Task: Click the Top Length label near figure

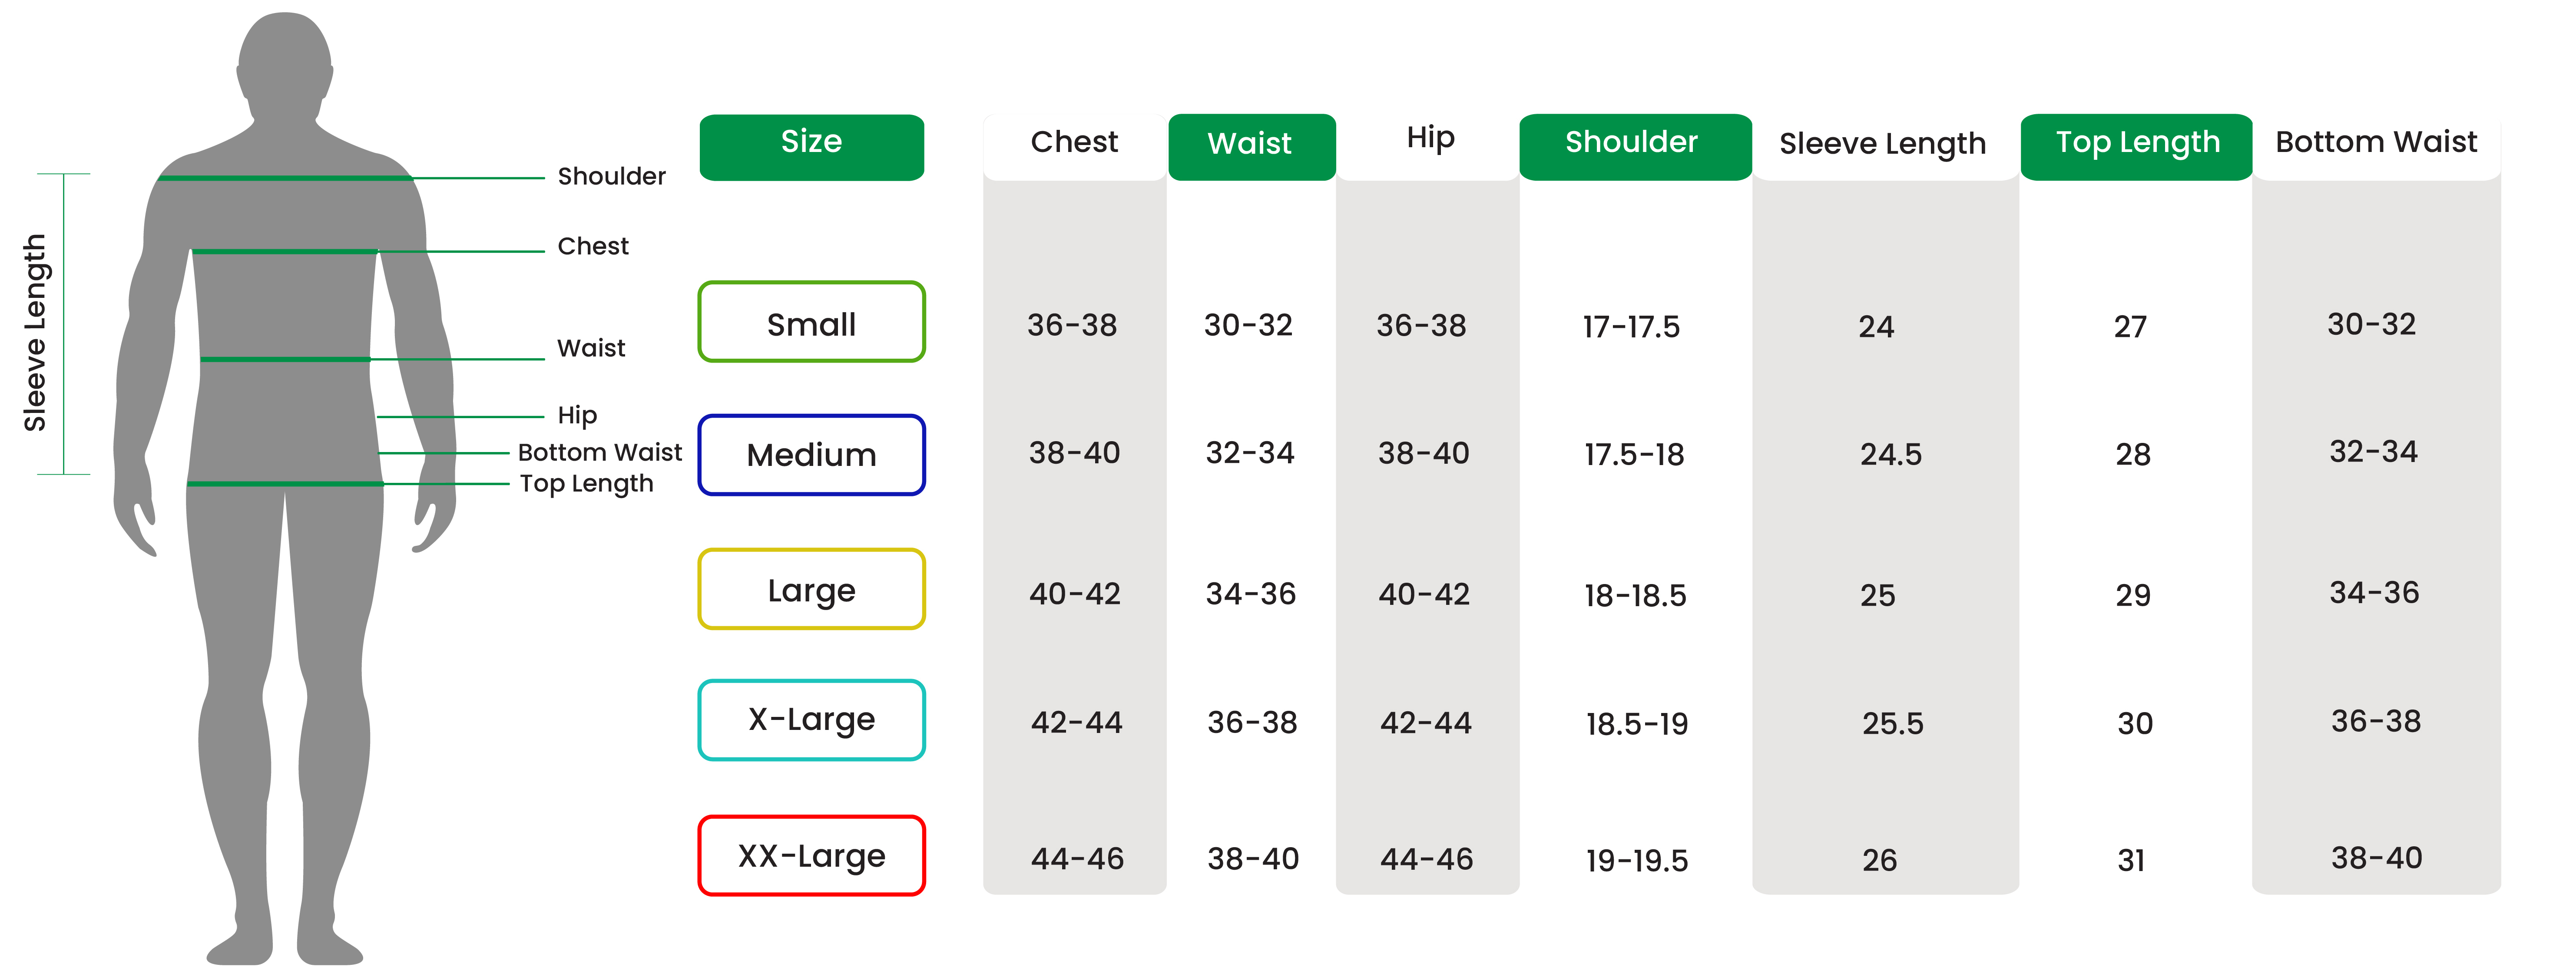Action: click(586, 484)
